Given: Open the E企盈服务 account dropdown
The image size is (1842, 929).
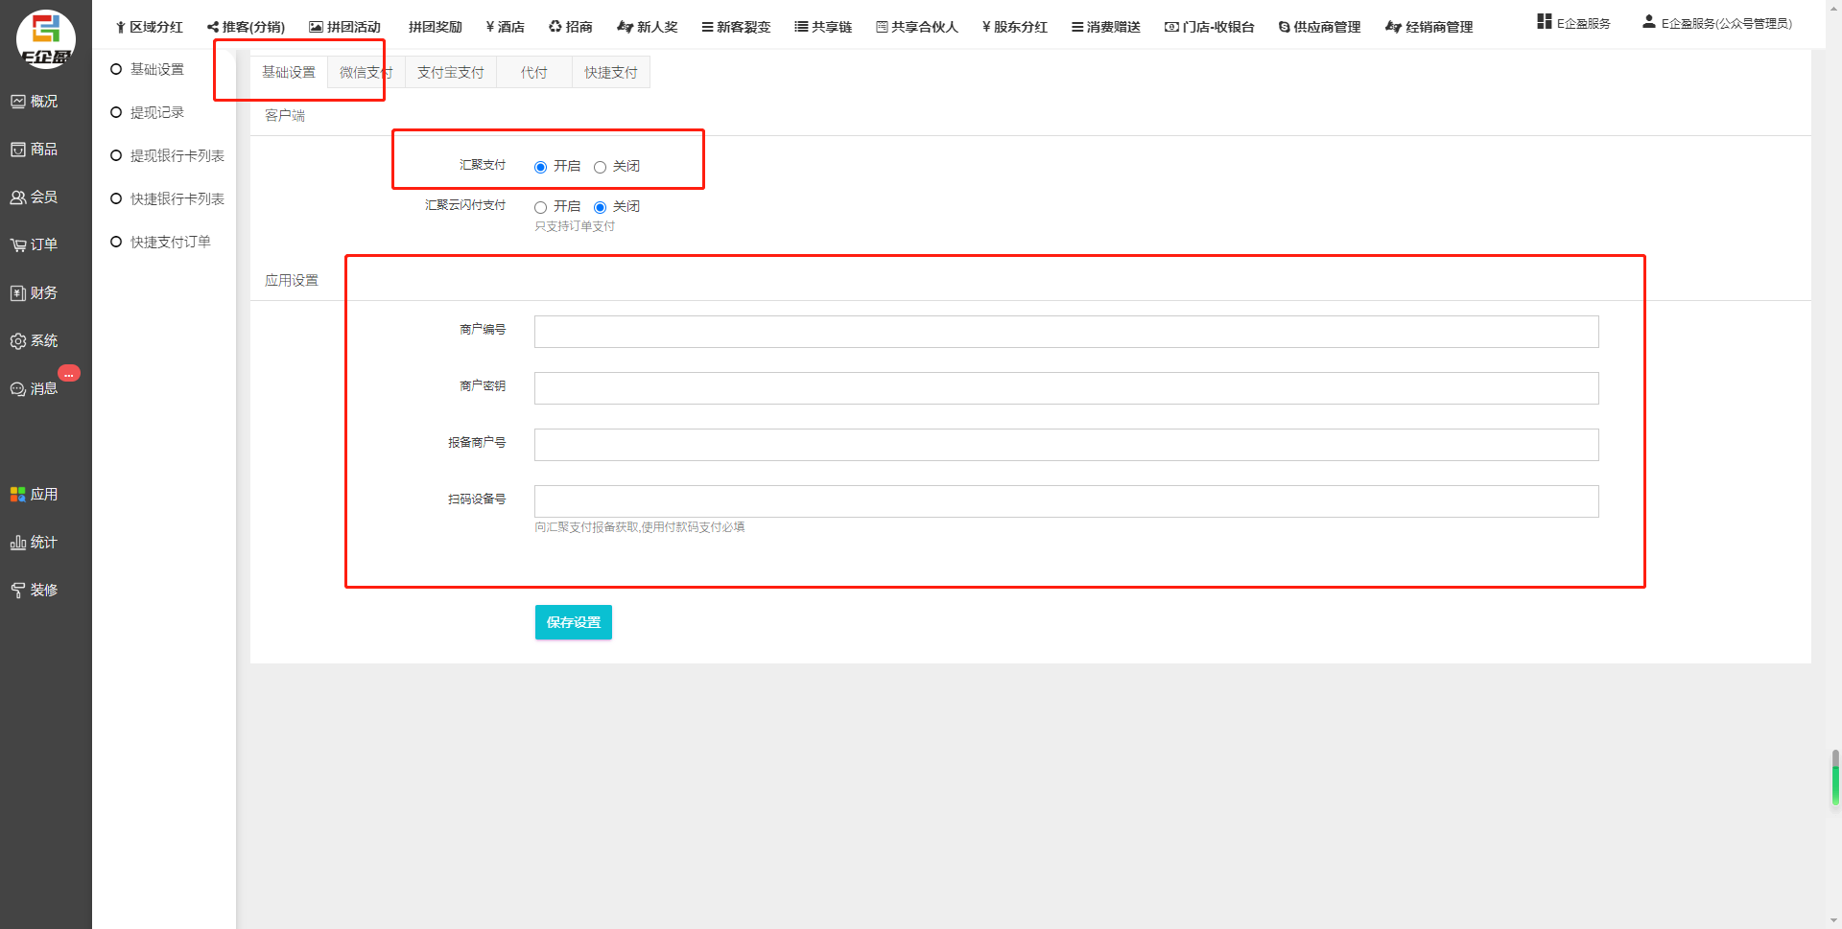Looking at the screenshot, I should click(1716, 23).
